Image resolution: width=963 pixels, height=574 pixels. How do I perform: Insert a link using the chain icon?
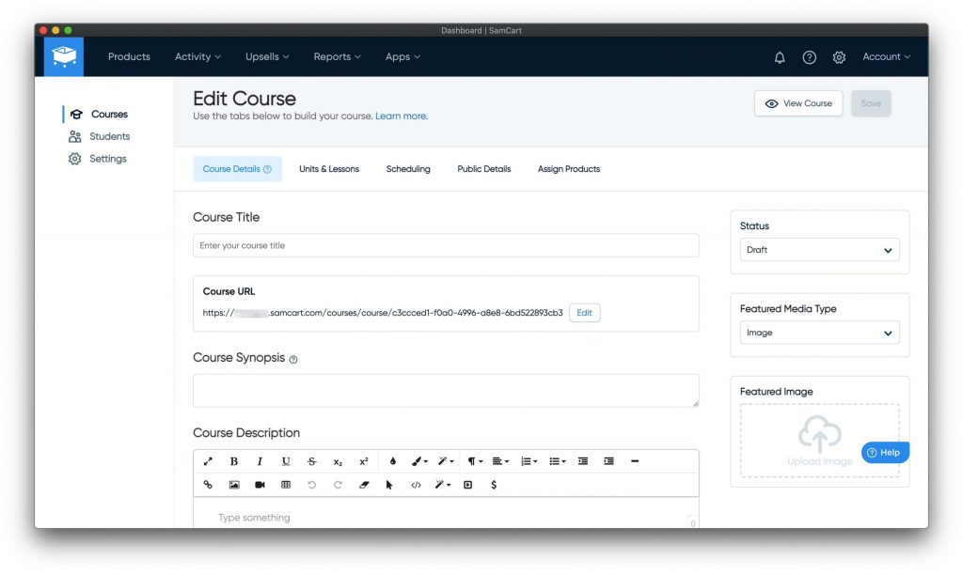[x=208, y=485]
